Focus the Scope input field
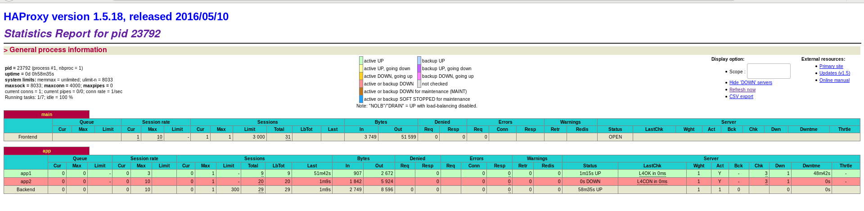Viewport: 864px width, 211px height. point(769,71)
